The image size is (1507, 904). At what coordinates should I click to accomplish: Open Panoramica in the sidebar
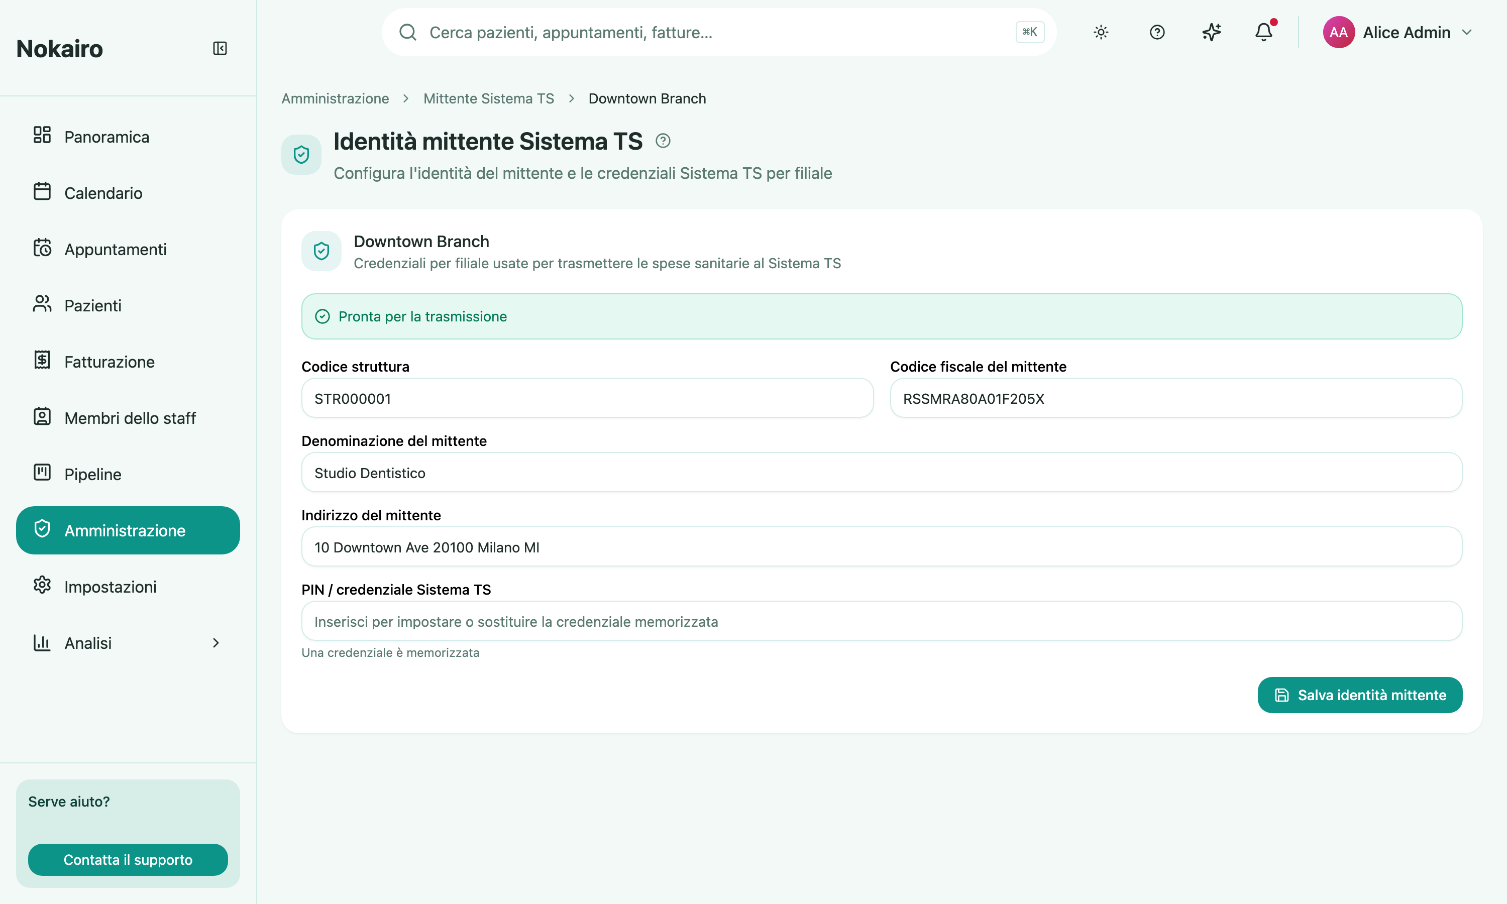tap(128, 137)
